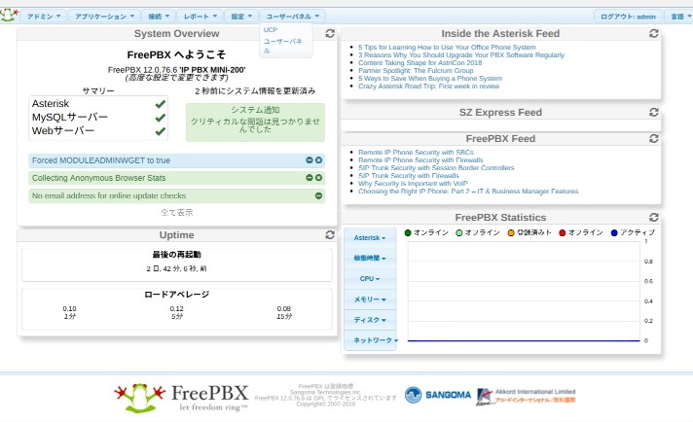Open '5 Tips for Learning How to Use Your Office Phone System'
This screenshot has height=422, width=693.
tap(447, 48)
